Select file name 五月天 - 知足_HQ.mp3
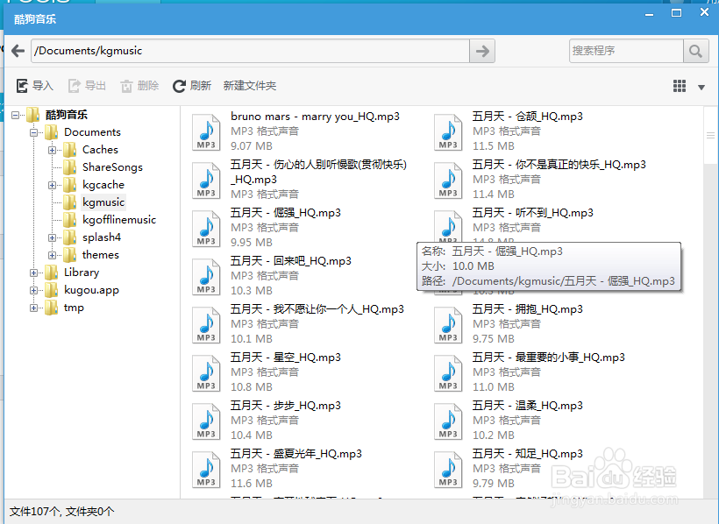The width and height of the screenshot is (719, 524). click(528, 454)
